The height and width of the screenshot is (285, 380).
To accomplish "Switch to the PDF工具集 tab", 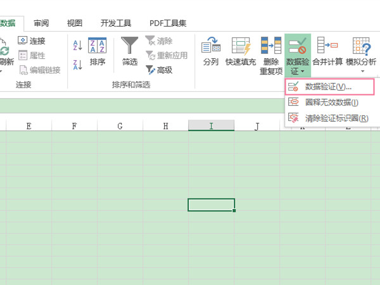I will 168,23.
